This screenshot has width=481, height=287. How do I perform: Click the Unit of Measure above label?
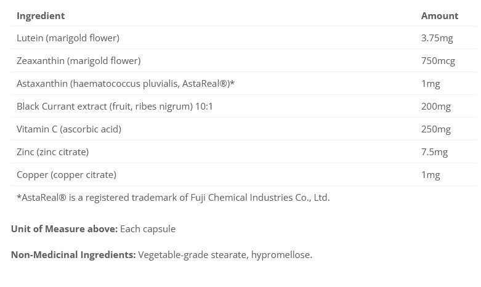point(64,229)
